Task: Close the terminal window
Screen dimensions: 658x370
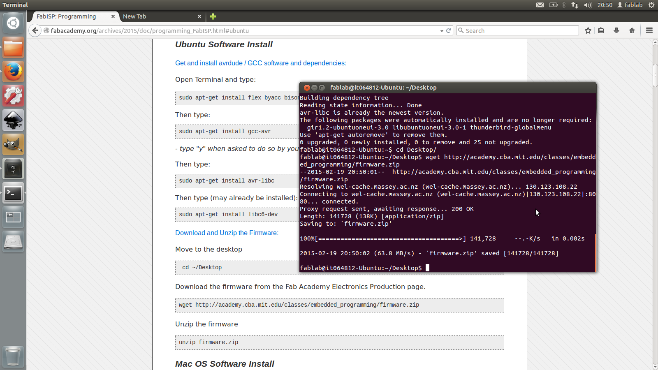Action: (307, 88)
